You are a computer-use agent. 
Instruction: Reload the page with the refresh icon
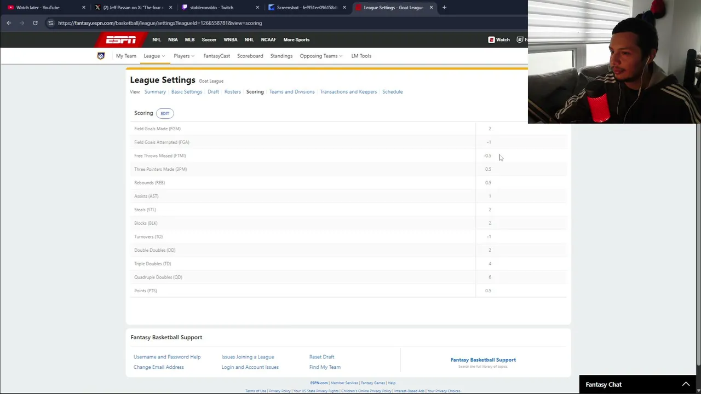pos(35,23)
